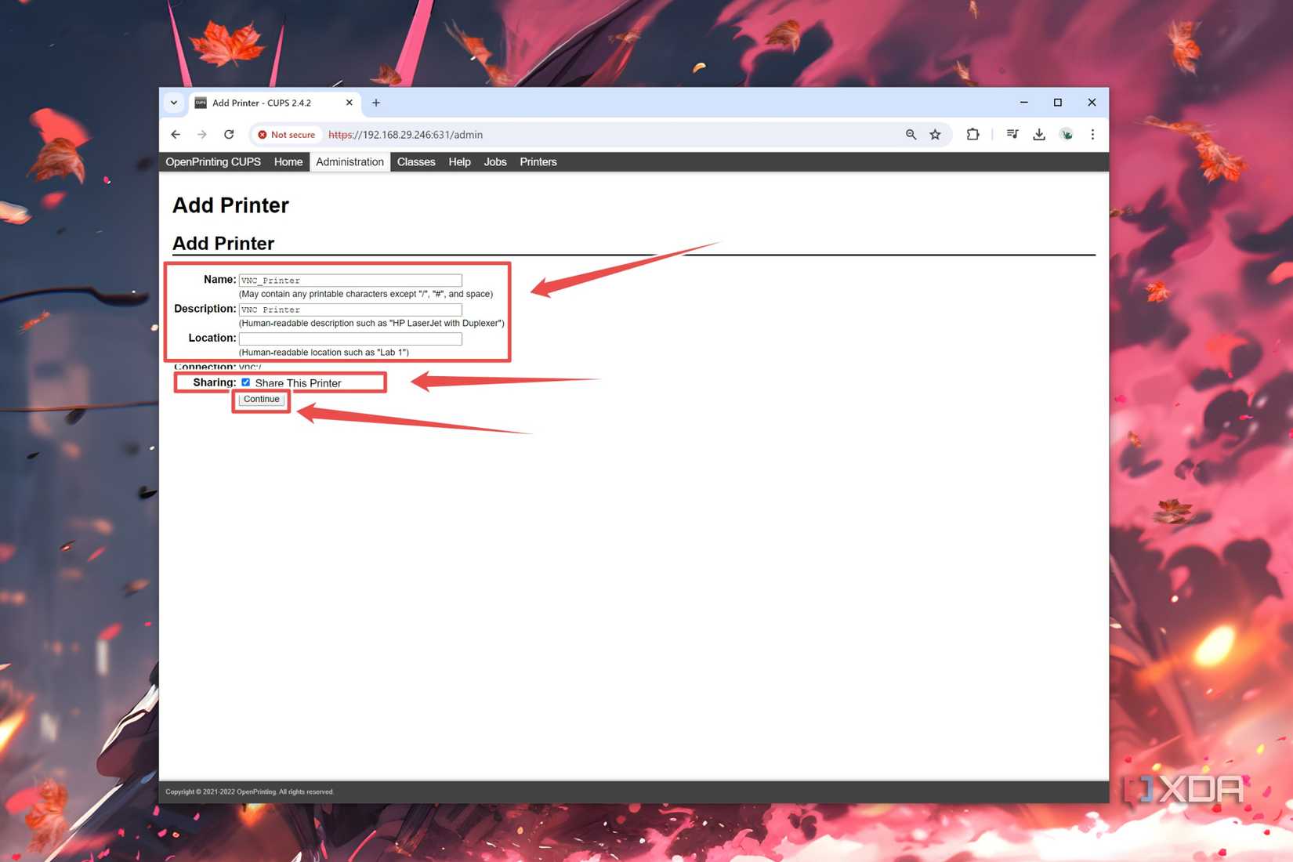Image resolution: width=1293 pixels, height=862 pixels.
Task: Go back using the browser back arrow
Action: [176, 135]
